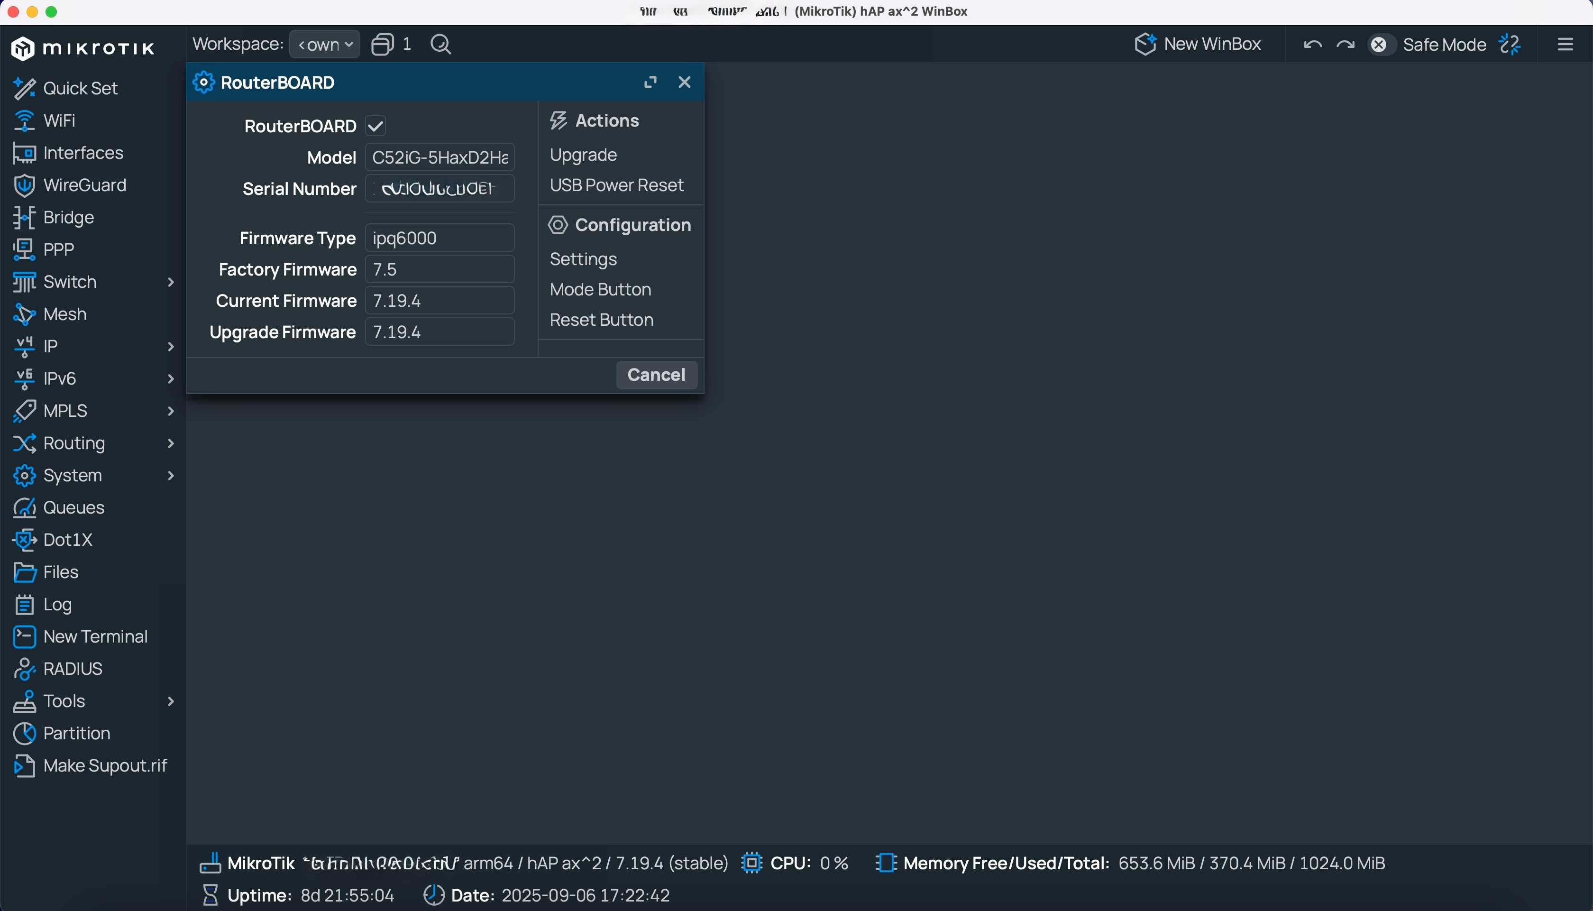Open the RADIUS icon
This screenshot has height=911, width=1593.
[x=24, y=669]
